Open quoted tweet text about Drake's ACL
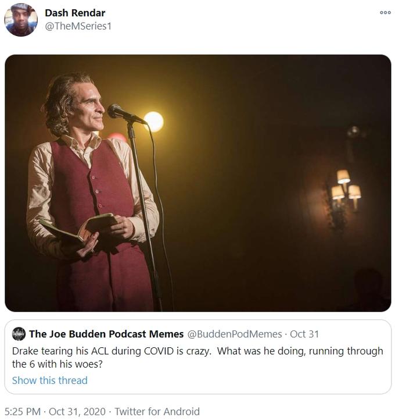The image size is (395, 420). pyautogui.click(x=198, y=357)
